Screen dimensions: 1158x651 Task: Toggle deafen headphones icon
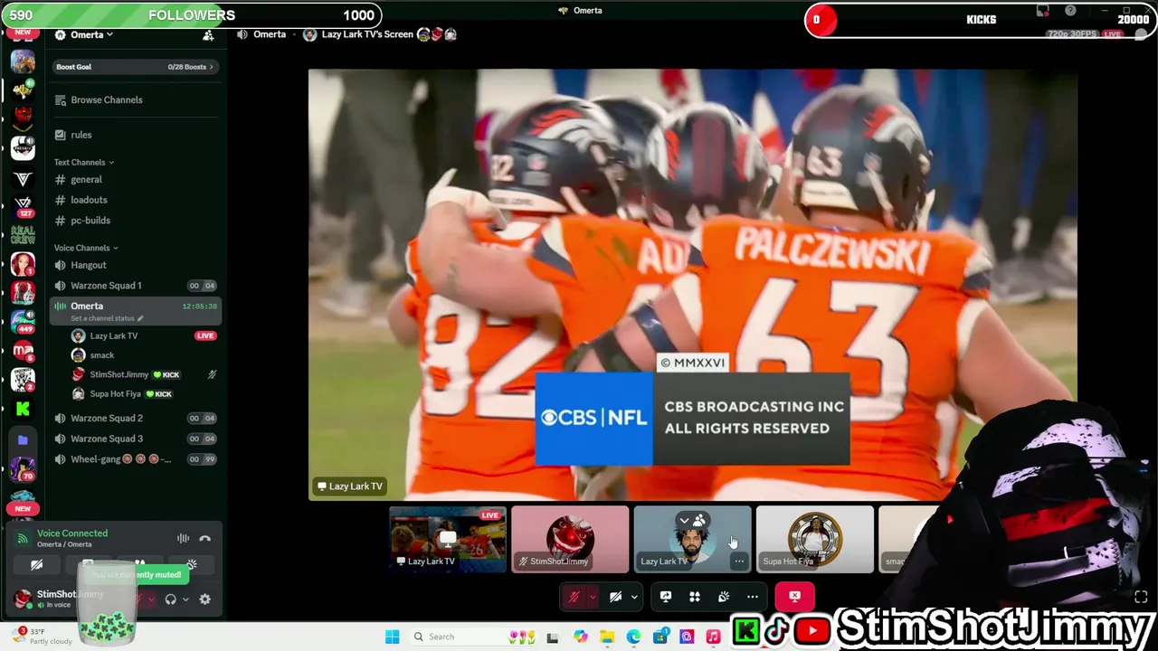(x=170, y=599)
